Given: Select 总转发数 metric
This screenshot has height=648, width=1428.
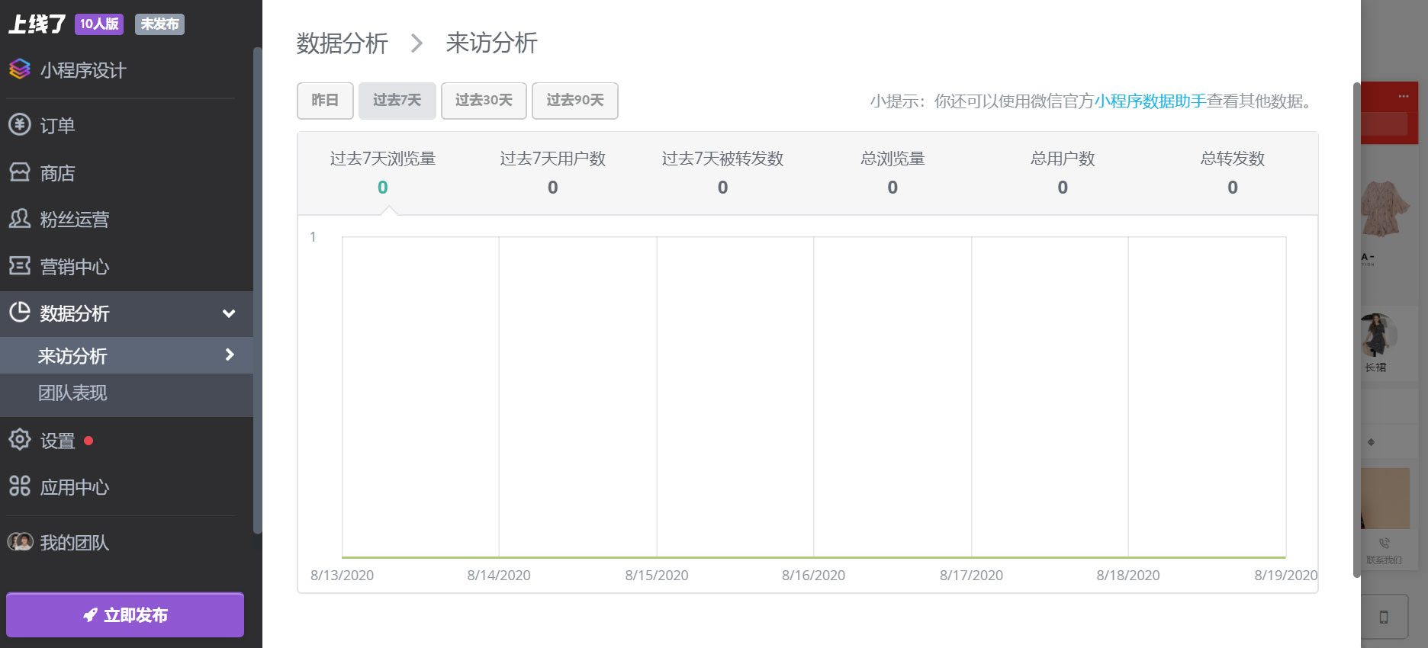Looking at the screenshot, I should point(1233,173).
